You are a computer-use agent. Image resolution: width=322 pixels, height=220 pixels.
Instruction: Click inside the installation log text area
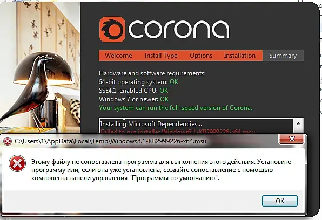tap(197, 126)
